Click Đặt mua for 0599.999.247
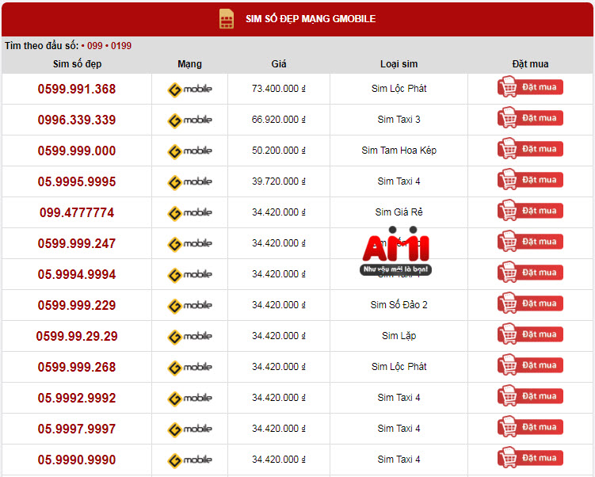This screenshot has width=595, height=477. [x=530, y=241]
